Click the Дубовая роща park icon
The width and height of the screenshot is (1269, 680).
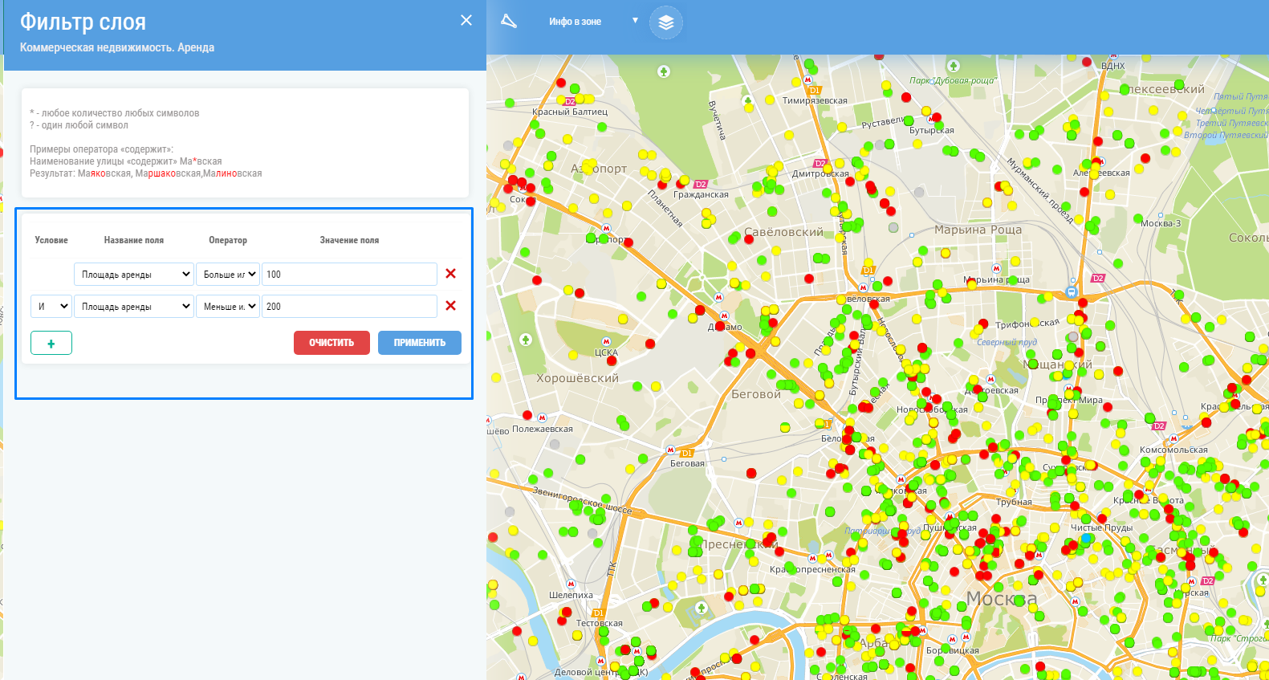tap(954, 66)
